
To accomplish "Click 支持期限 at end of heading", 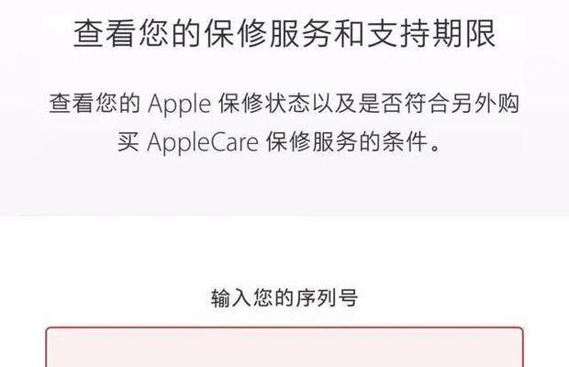I will [431, 33].
